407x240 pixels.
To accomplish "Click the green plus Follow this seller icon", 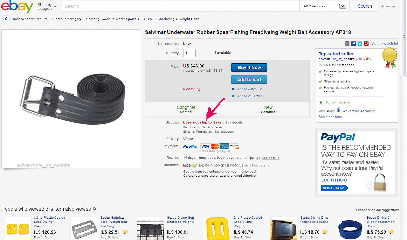I will [x=321, y=102].
